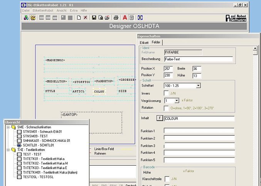This screenshot has height=186, width=261.
Task: Click the Funktion-5 input field
Action: [x=199, y=160]
